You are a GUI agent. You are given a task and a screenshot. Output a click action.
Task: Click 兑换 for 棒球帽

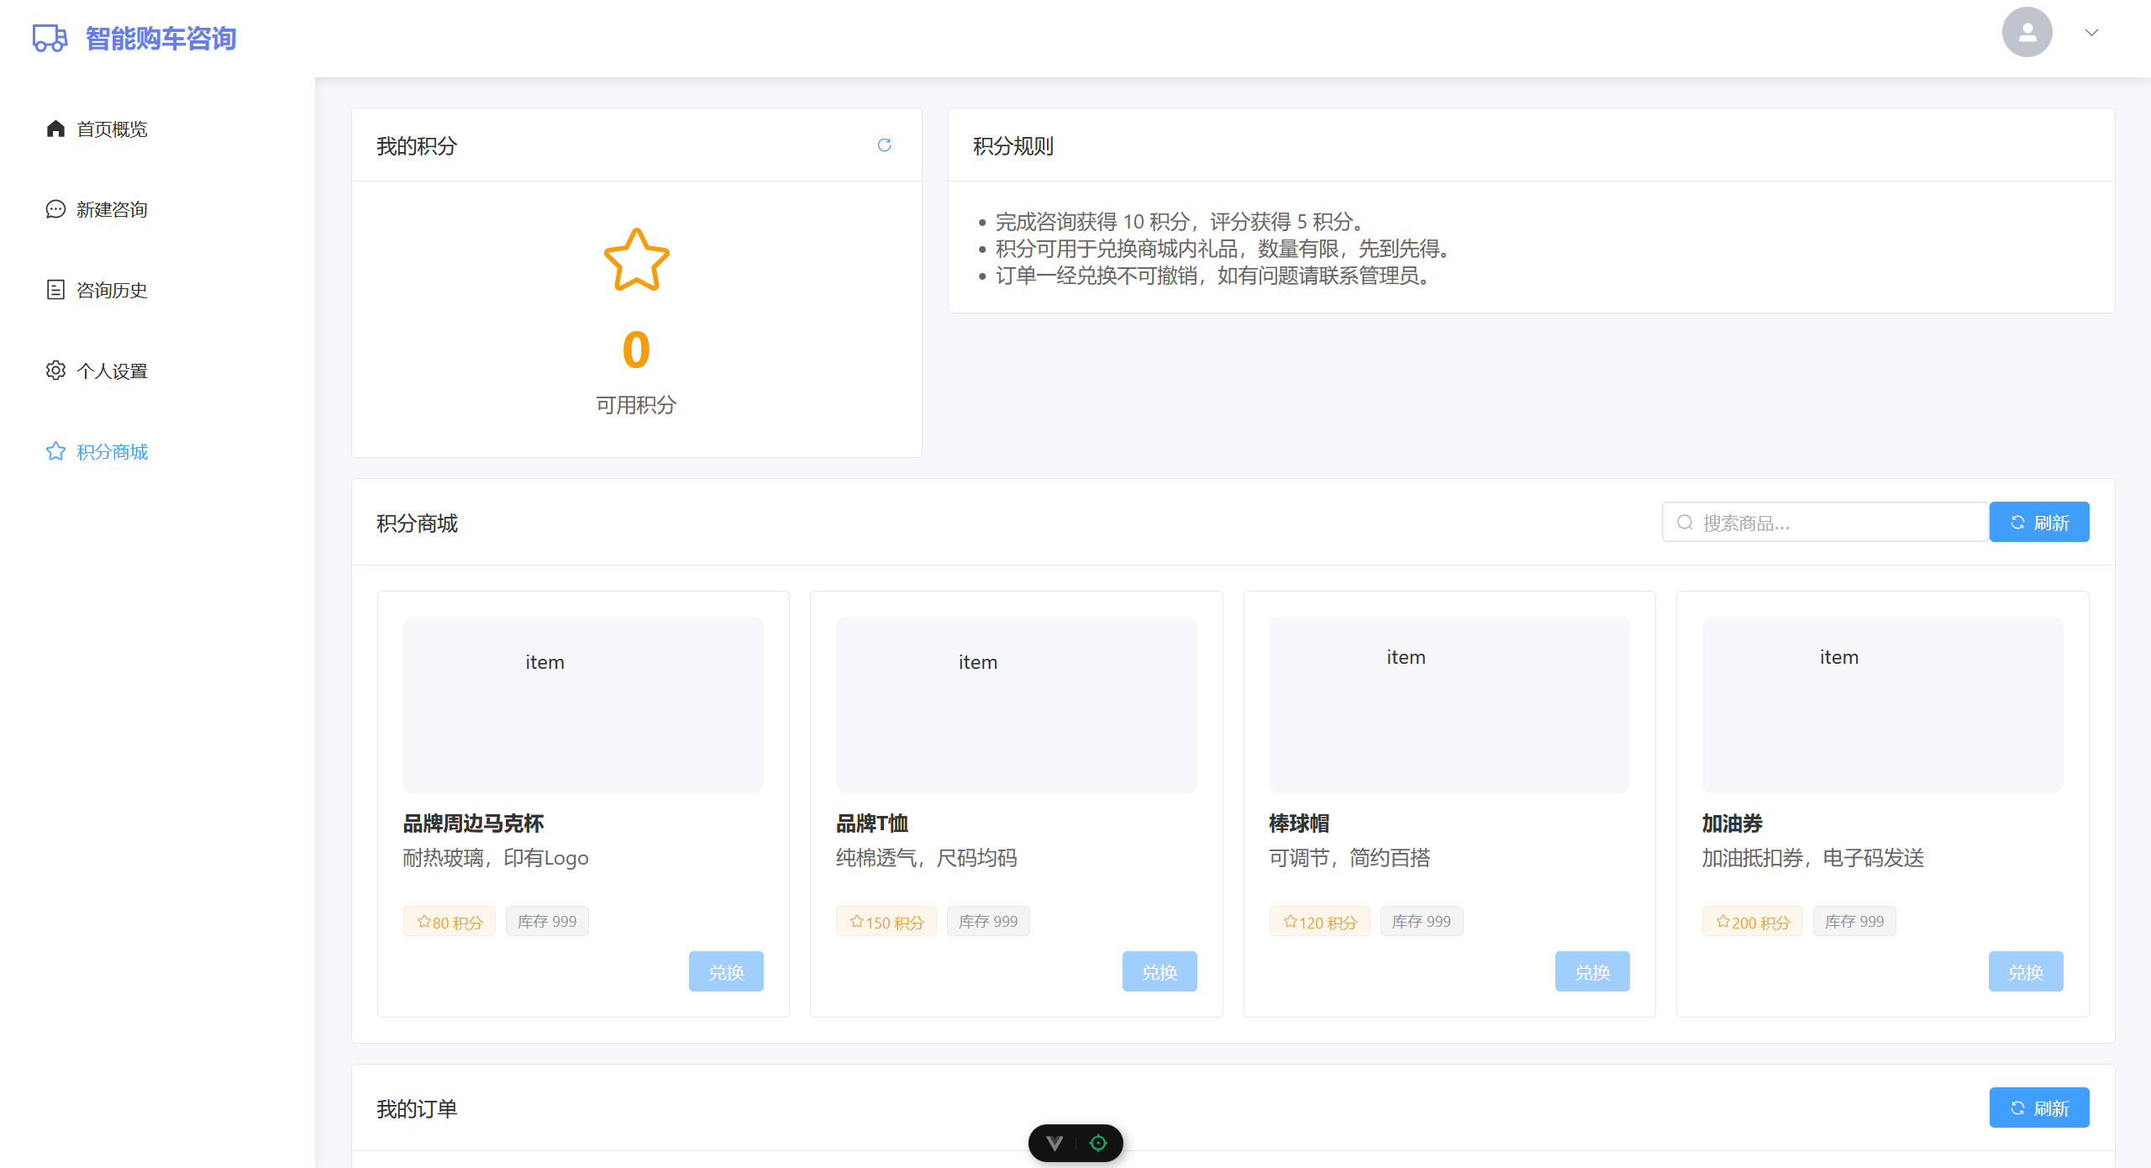coord(1591,972)
